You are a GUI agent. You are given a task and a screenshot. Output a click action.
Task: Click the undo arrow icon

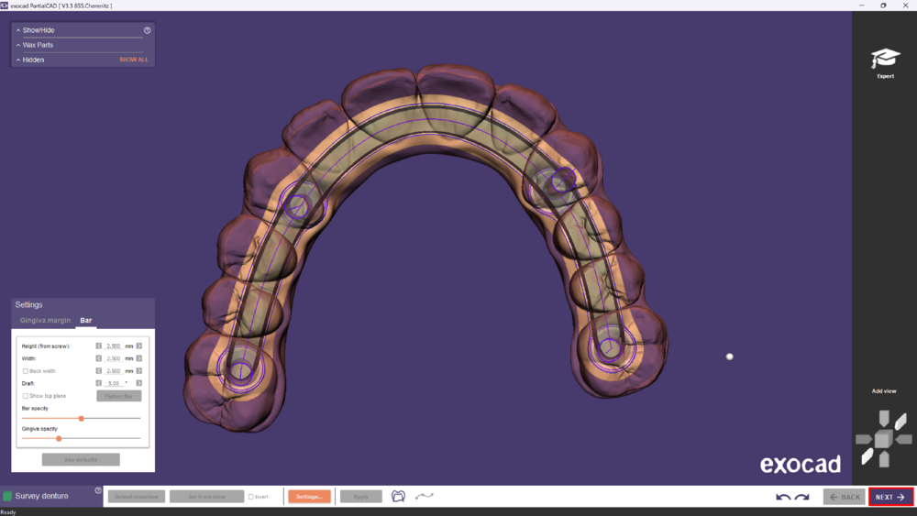pyautogui.click(x=783, y=497)
